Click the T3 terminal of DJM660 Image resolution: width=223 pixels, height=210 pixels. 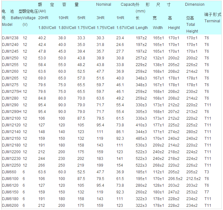coord(207,172)
